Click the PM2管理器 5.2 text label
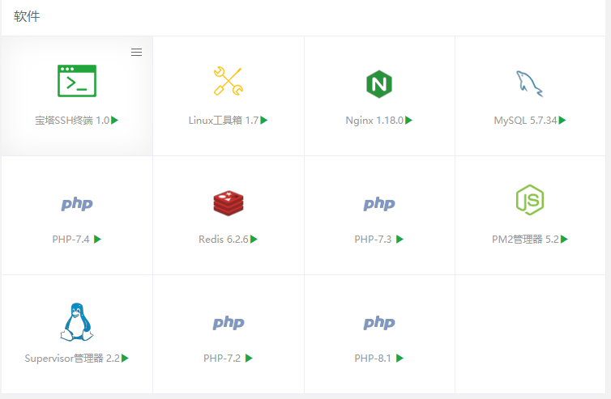611x399 pixels. point(525,239)
